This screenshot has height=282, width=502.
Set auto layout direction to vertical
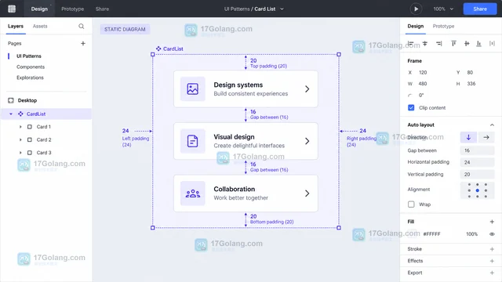point(468,137)
